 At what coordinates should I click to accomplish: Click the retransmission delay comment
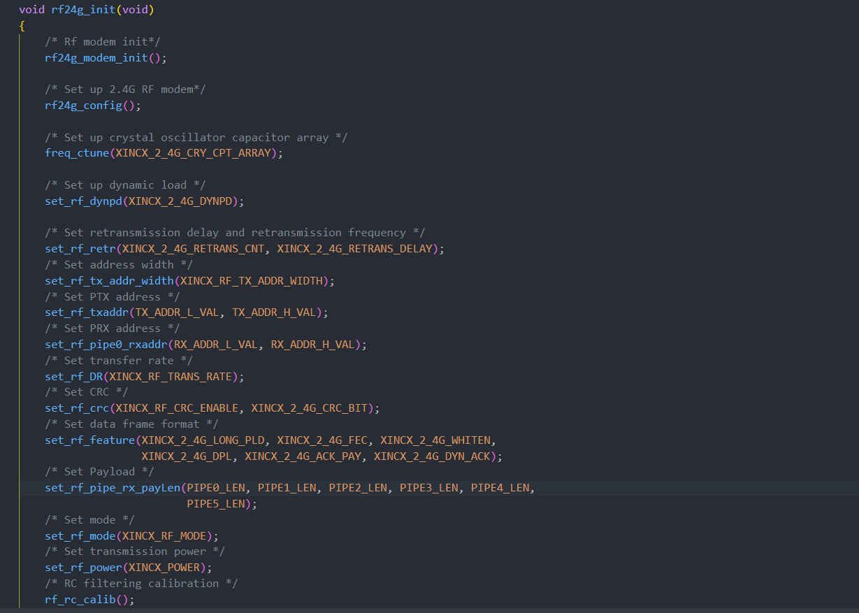(235, 233)
